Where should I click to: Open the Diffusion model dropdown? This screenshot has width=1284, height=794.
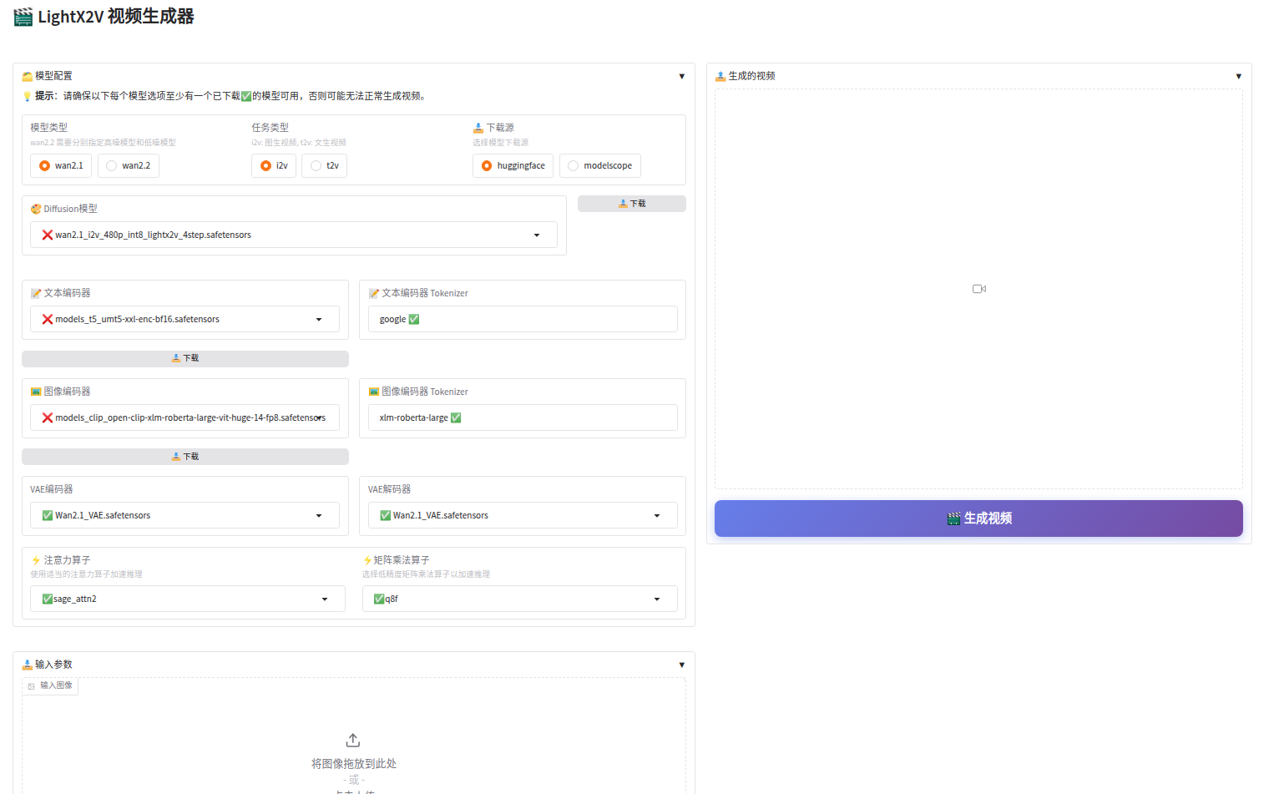coord(537,235)
